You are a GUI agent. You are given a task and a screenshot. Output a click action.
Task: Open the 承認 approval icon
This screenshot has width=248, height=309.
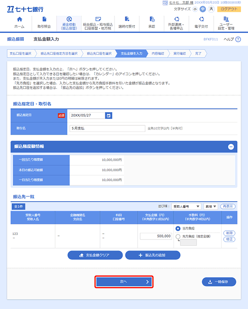point(152,19)
